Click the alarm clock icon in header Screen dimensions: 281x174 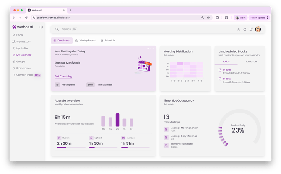(x=245, y=29)
